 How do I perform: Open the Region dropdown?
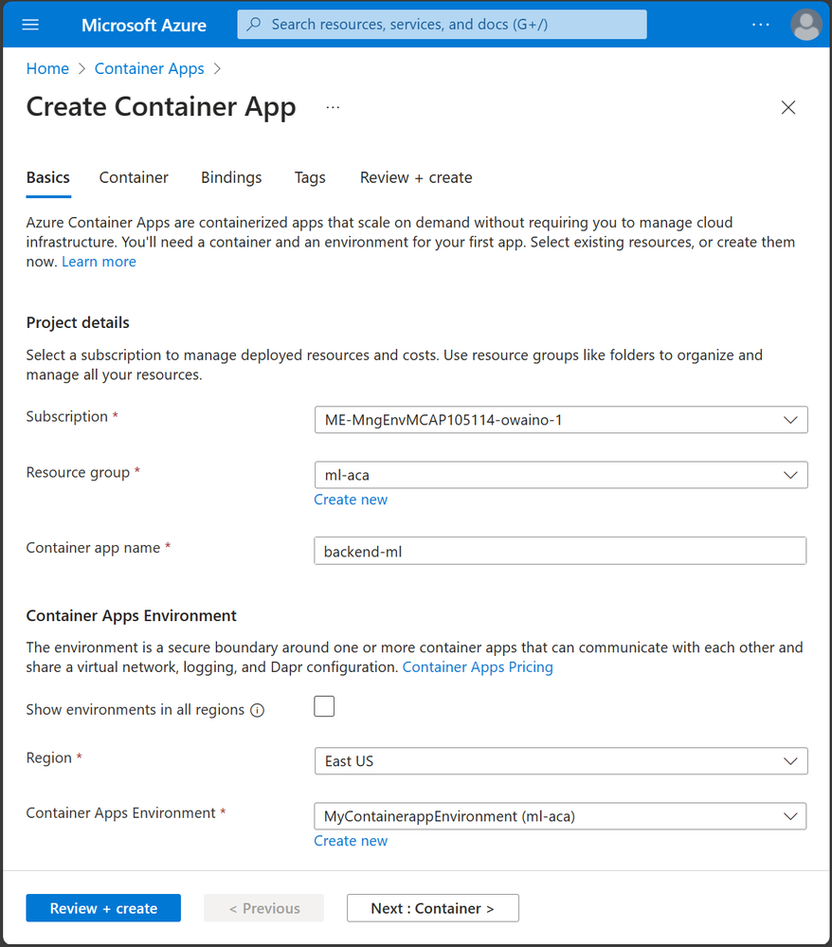pyautogui.click(x=560, y=761)
